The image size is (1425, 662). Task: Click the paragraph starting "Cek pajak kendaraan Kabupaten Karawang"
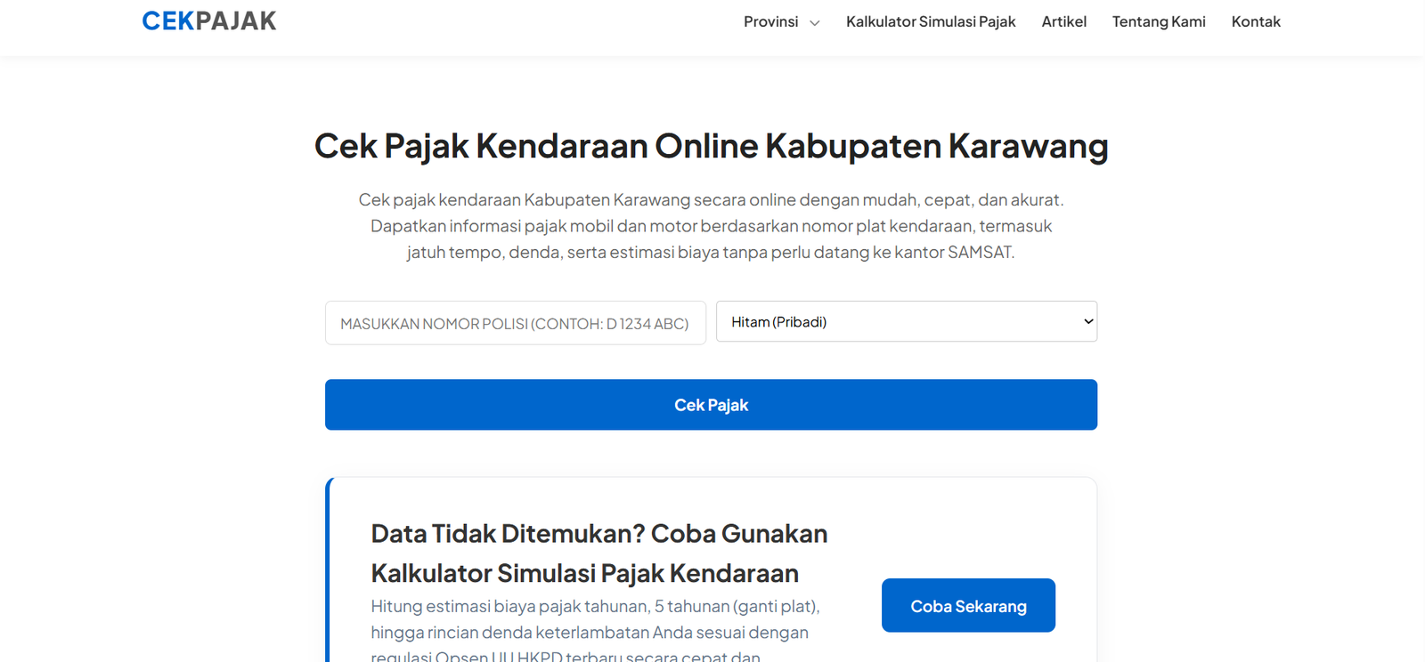712,226
